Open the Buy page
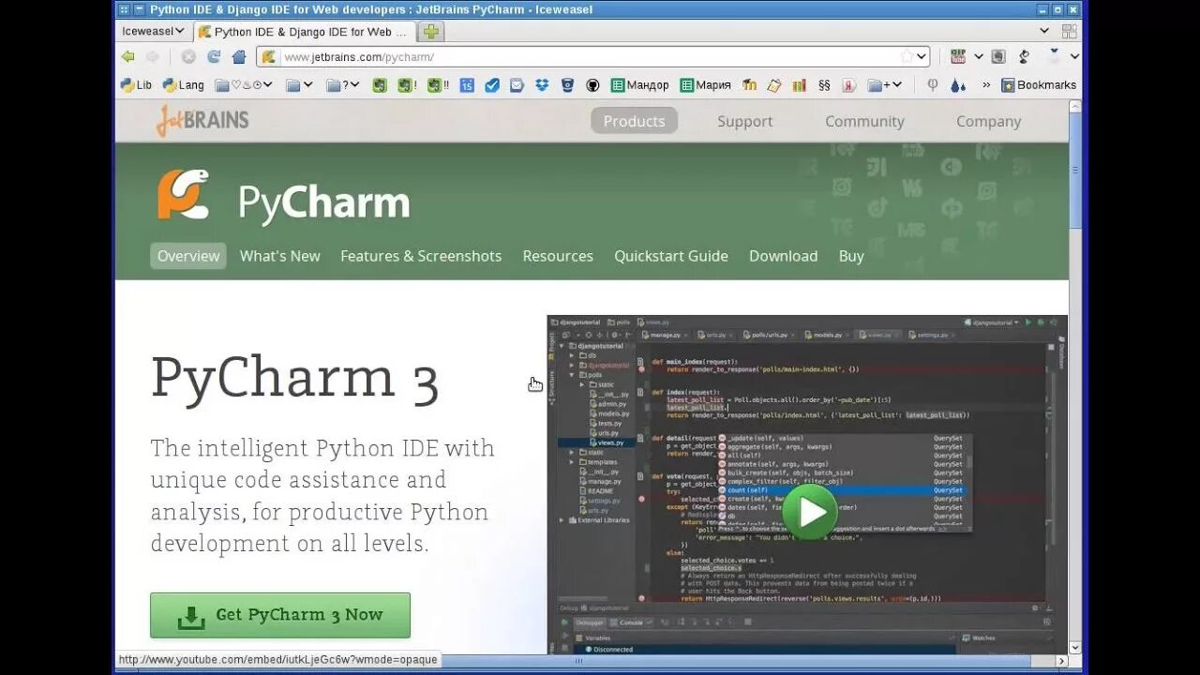 (x=851, y=256)
